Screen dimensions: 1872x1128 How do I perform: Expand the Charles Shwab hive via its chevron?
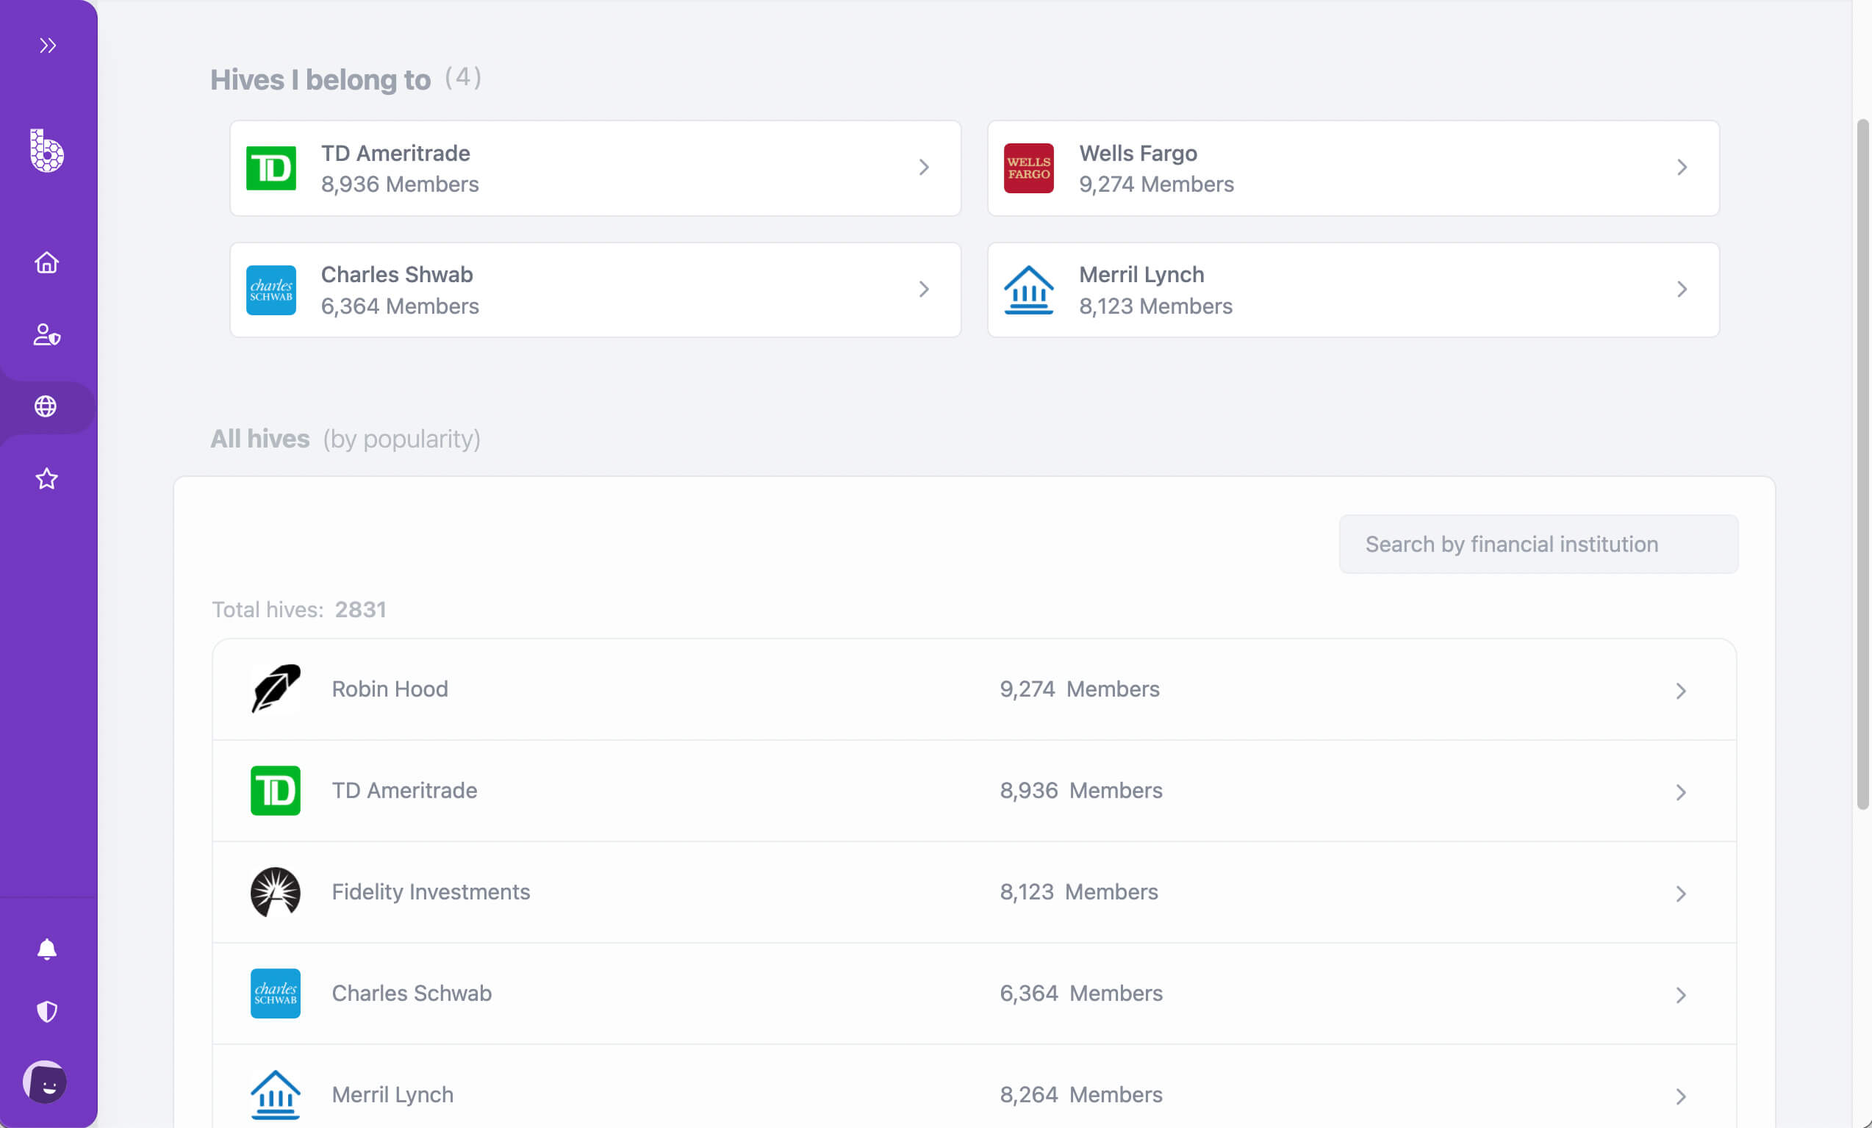pos(924,290)
